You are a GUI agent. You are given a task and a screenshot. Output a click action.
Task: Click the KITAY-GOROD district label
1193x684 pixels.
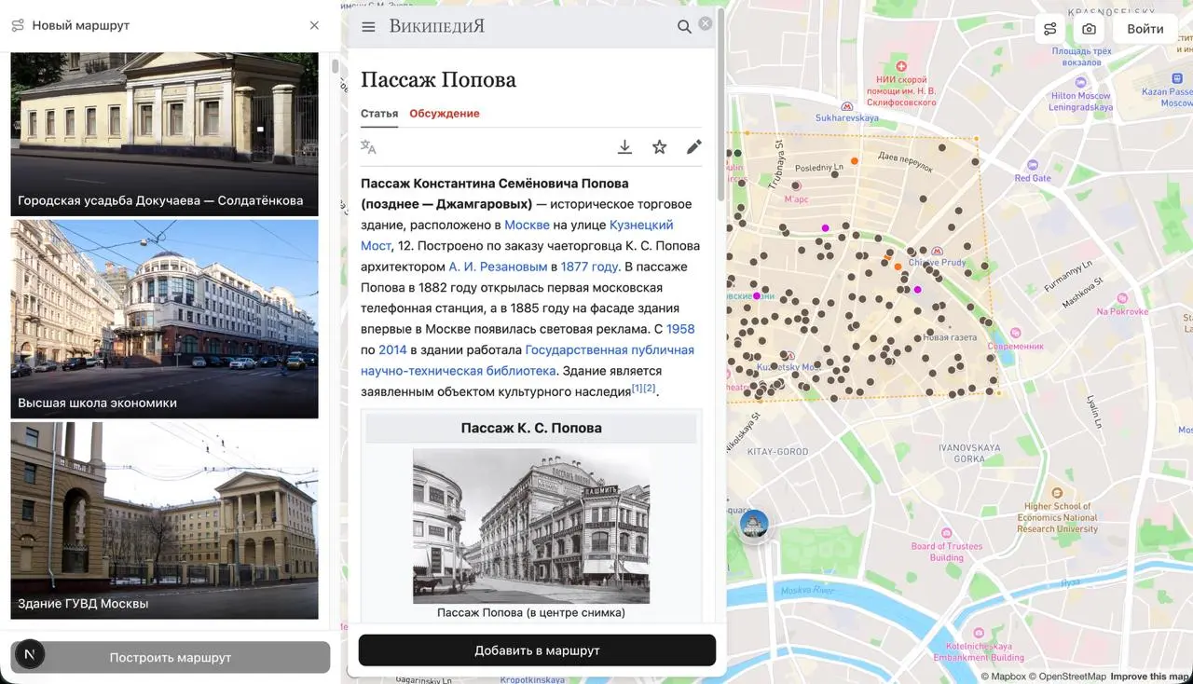(777, 452)
